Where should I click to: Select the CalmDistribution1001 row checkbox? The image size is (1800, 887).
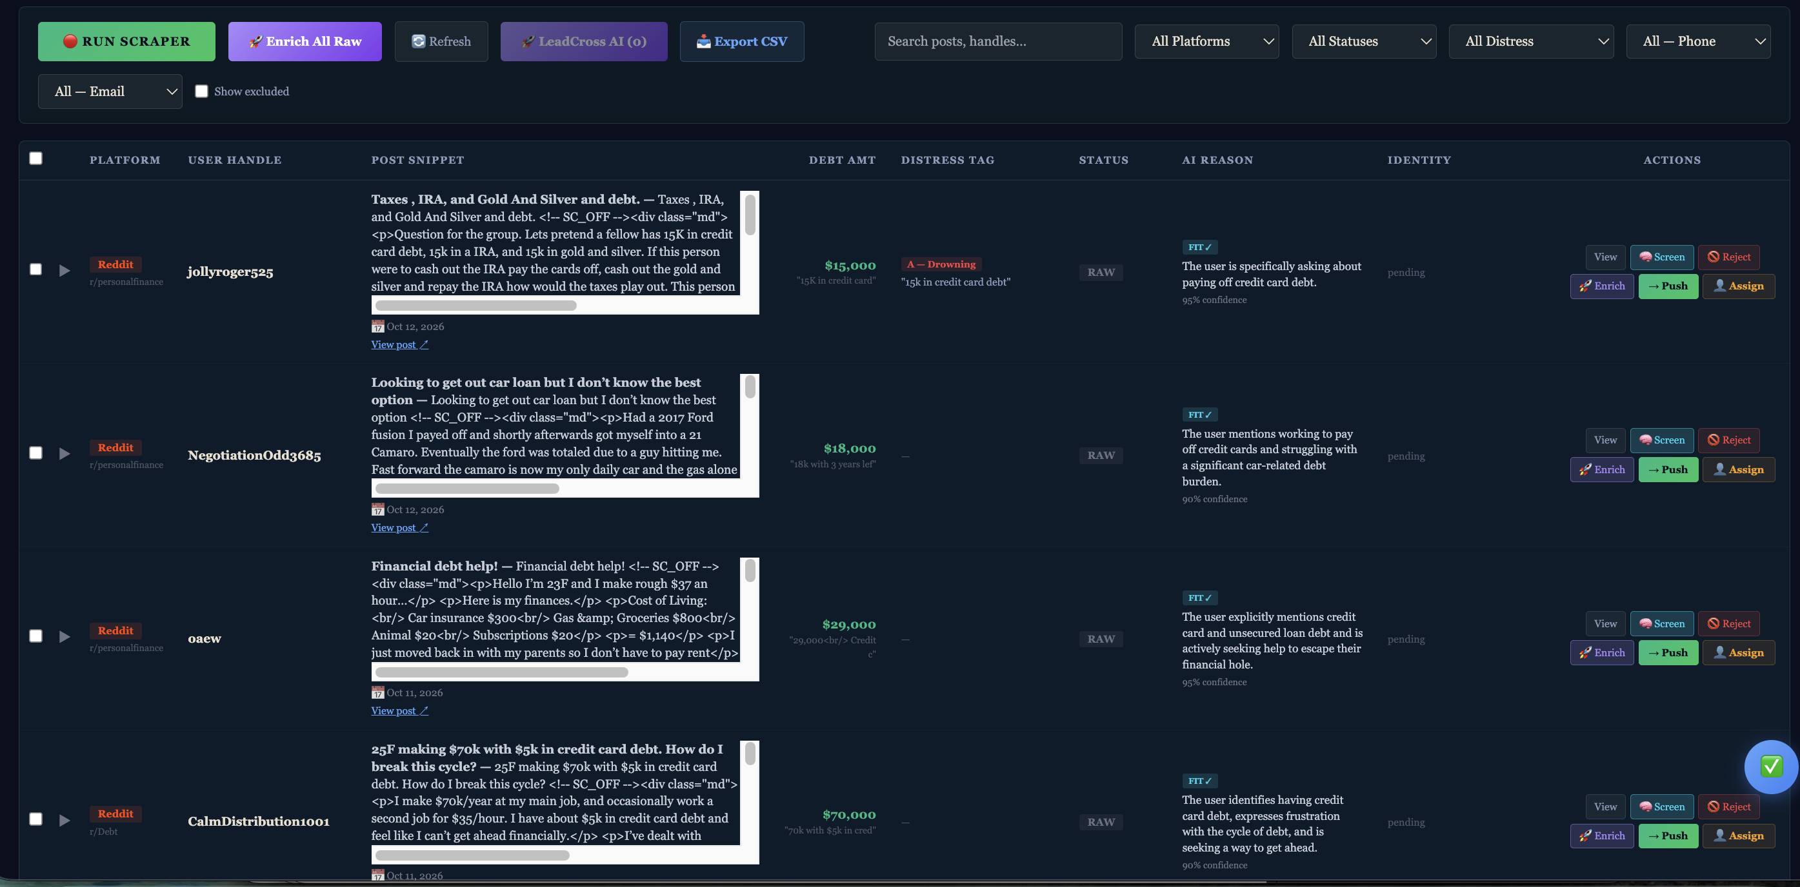pos(35,819)
